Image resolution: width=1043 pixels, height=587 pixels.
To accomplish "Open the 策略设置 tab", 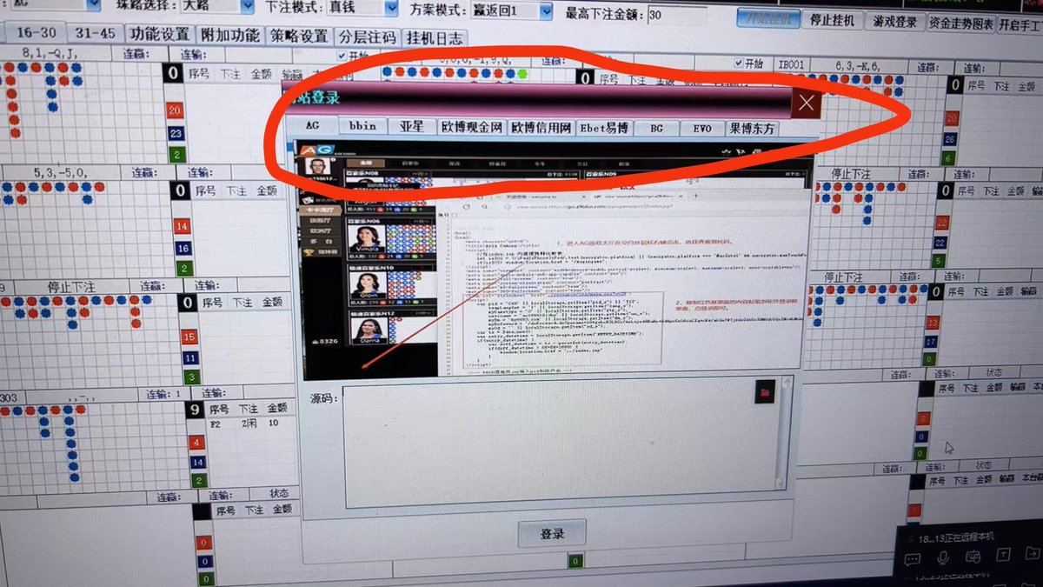I will tap(299, 36).
